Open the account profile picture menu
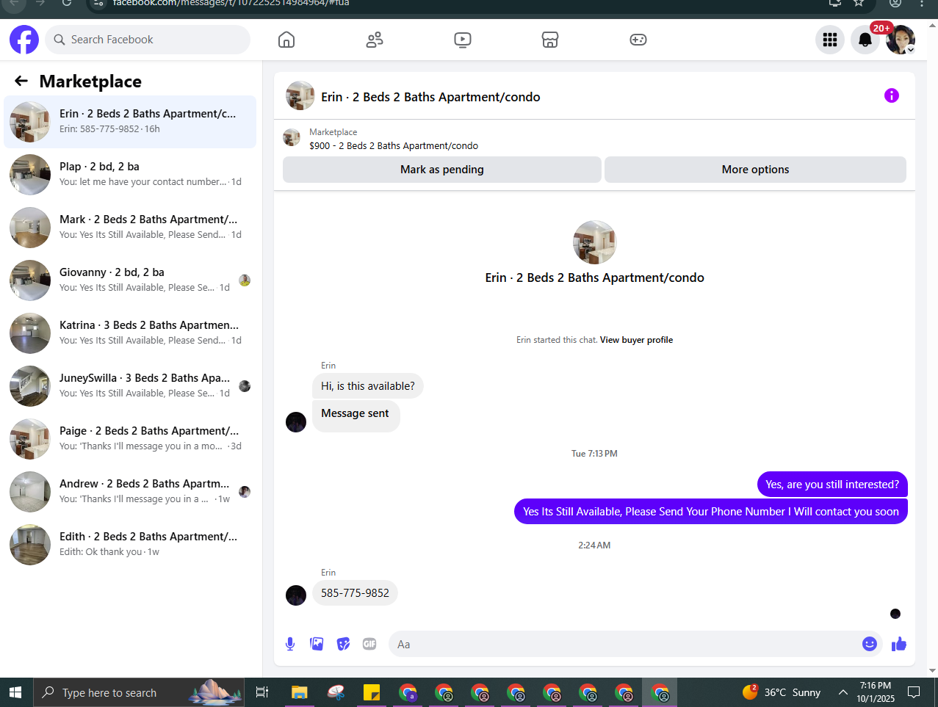 point(901,40)
